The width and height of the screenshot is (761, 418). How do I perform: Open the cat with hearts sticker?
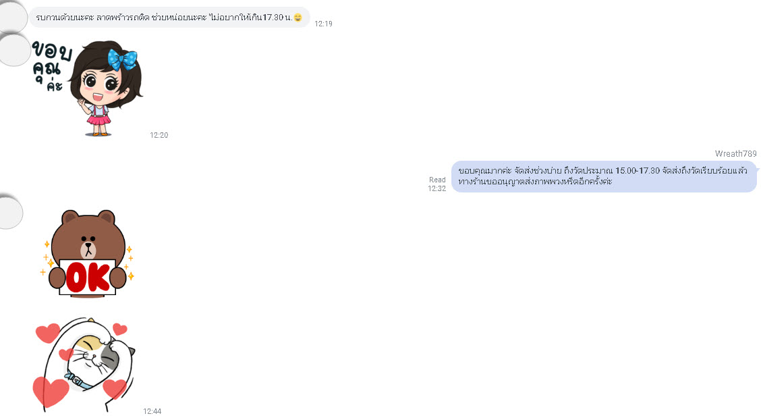click(85, 365)
